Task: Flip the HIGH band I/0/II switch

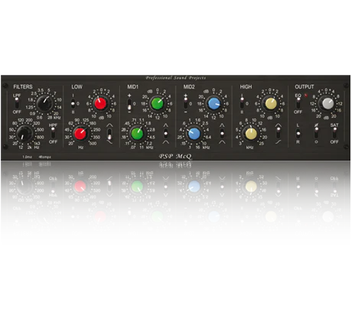Action: coord(242,104)
